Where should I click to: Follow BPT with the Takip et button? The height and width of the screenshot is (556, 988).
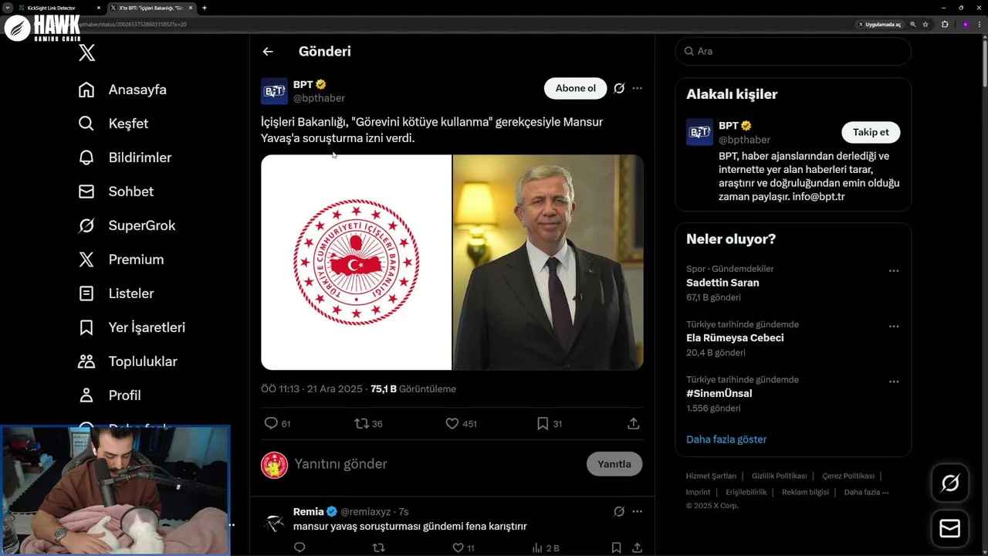pos(870,132)
